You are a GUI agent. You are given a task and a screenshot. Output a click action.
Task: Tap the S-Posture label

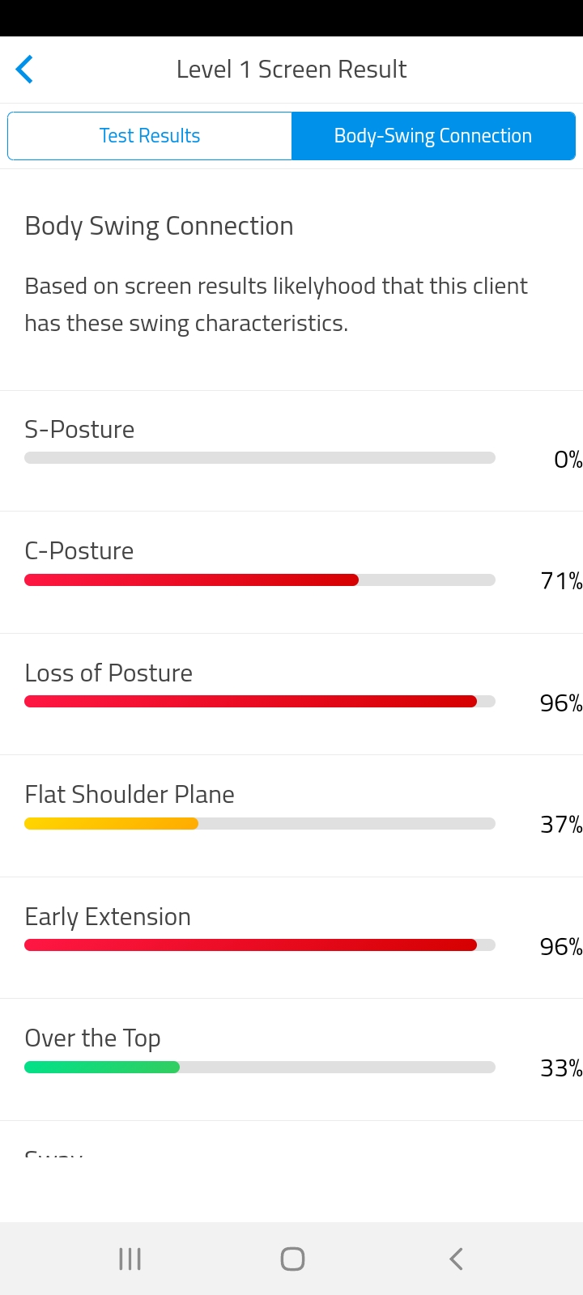79,430
